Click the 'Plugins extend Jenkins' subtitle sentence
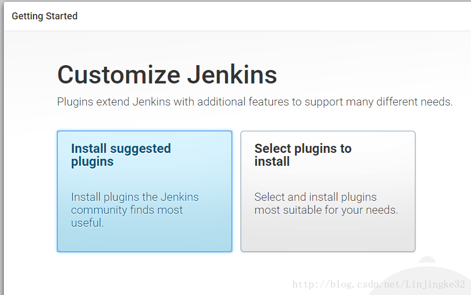 255,102
